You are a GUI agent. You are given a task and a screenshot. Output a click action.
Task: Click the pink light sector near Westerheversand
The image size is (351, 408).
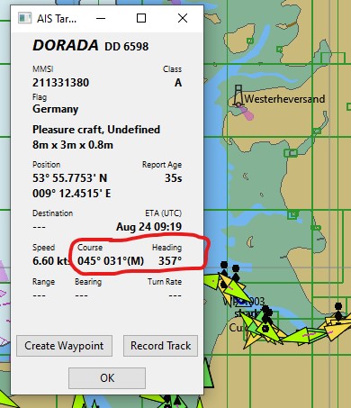coord(247,113)
